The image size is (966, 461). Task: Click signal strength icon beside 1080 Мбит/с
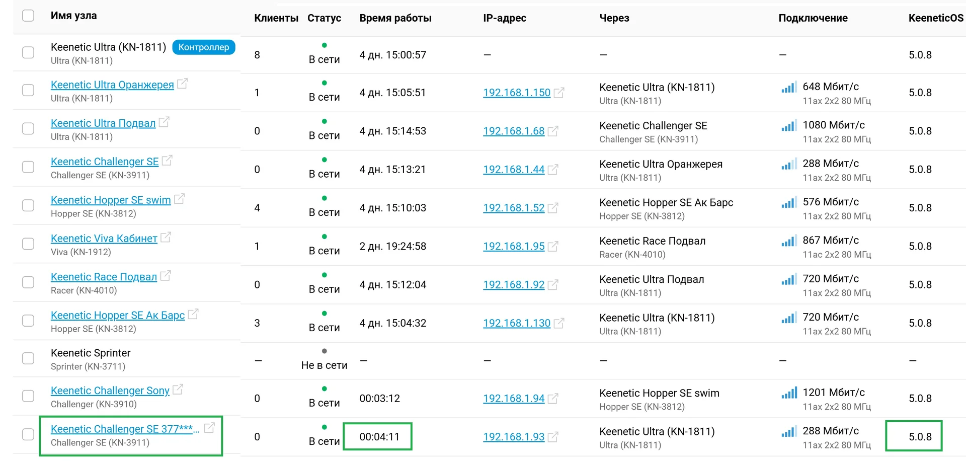(789, 126)
